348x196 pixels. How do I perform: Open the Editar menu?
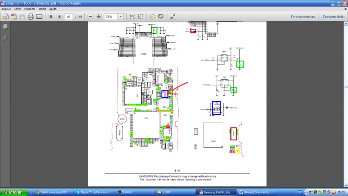[17, 9]
